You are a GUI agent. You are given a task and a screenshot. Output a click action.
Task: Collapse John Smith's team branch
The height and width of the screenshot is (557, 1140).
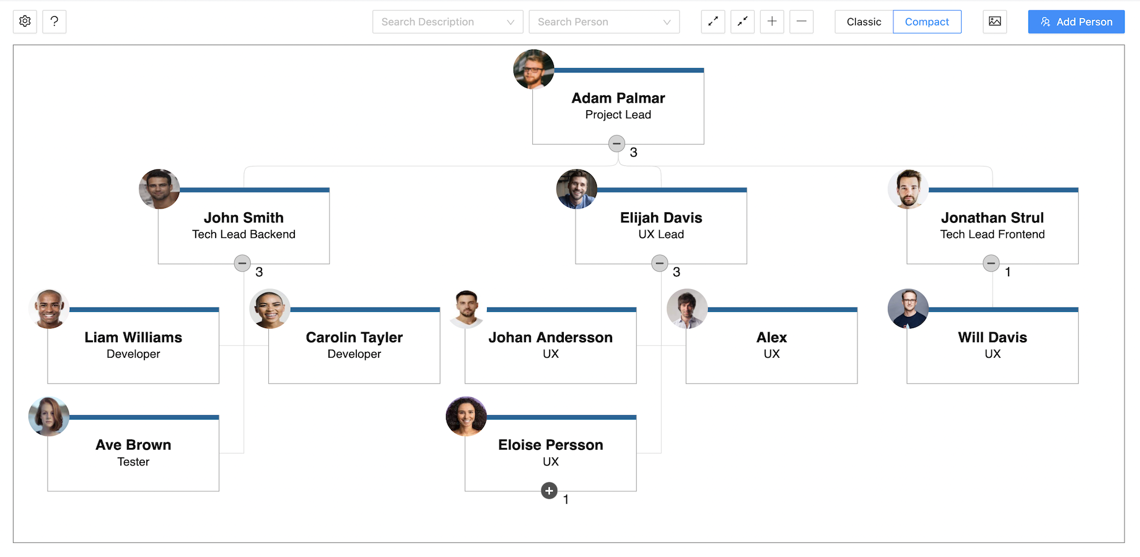click(x=242, y=263)
